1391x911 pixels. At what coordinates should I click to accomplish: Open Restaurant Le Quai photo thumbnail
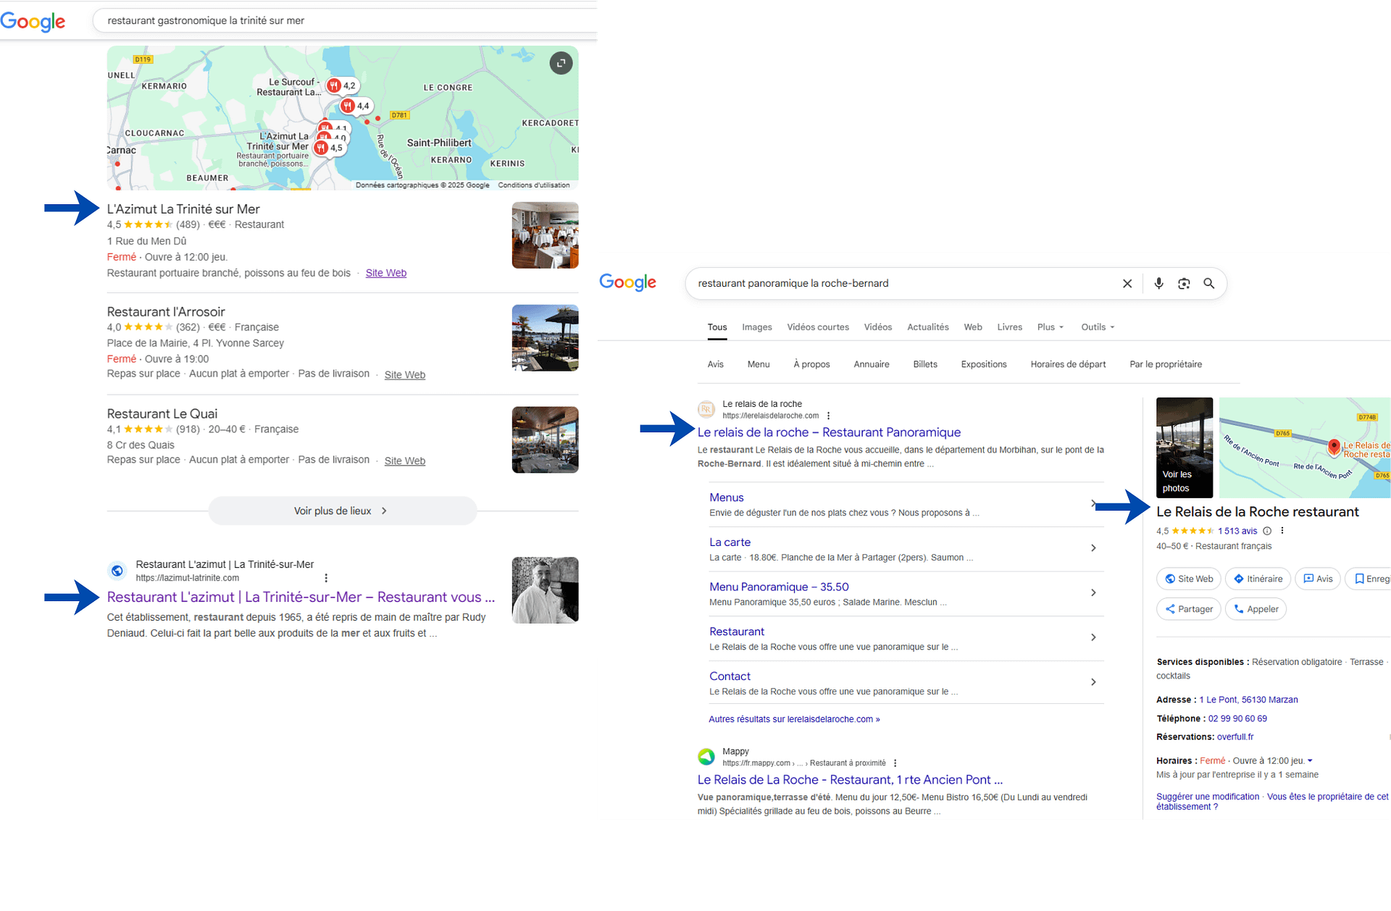point(545,440)
